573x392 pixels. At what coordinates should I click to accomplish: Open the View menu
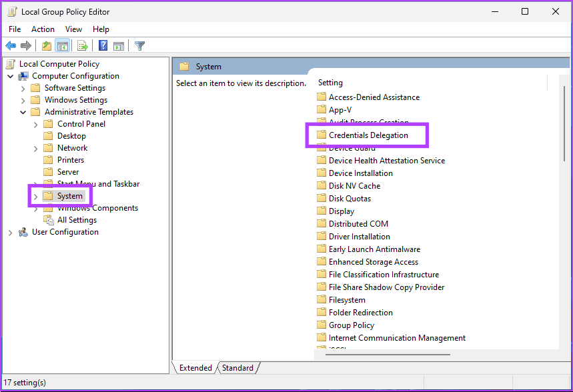click(73, 29)
